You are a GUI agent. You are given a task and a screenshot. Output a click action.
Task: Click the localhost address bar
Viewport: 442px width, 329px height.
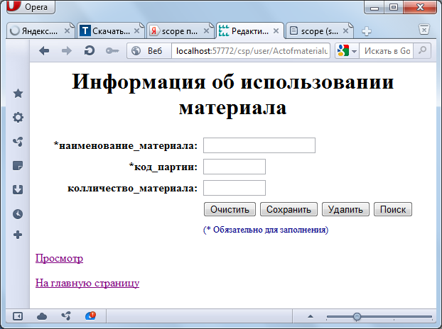point(251,51)
